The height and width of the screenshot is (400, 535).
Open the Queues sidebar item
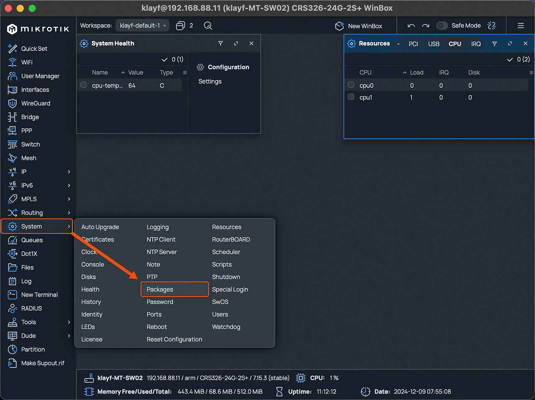32,240
